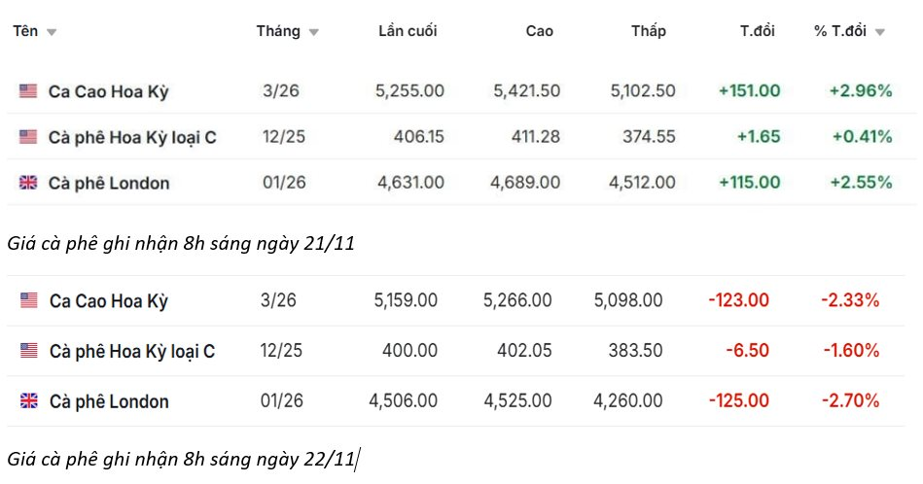Click caption text for 22/11 prices

[180, 458]
